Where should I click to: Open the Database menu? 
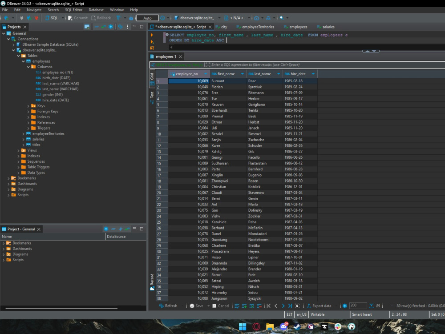pos(96,10)
